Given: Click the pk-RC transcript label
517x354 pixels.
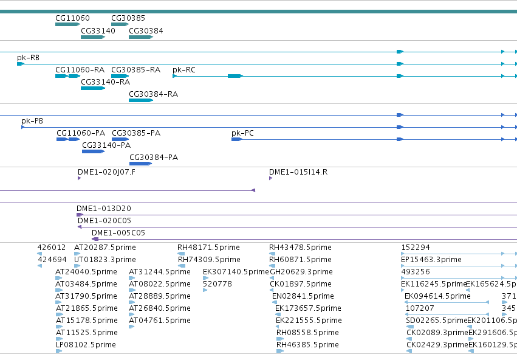Looking at the screenshot, I should [x=184, y=70].
